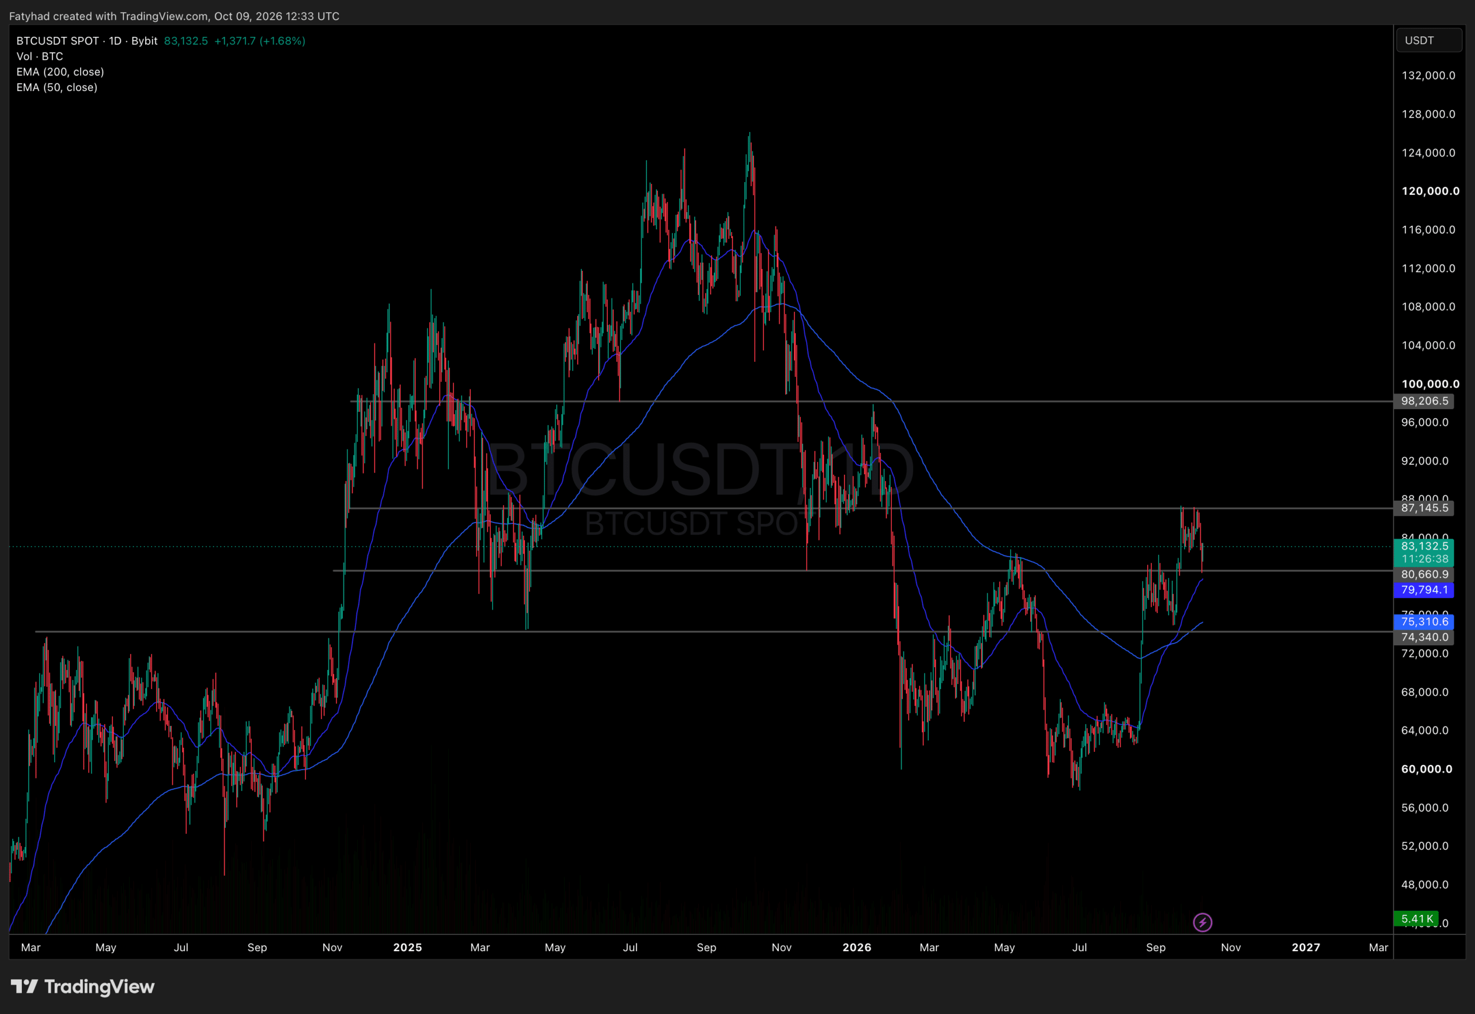1475x1014 pixels.
Task: Click the 83,132.5 last price in header
Action: coord(186,41)
